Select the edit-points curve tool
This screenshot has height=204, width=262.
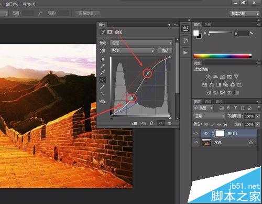(102, 80)
